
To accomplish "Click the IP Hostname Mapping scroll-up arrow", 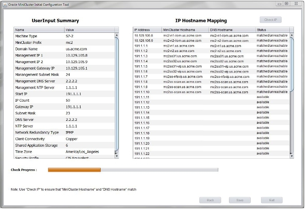I will [x=291, y=35].
